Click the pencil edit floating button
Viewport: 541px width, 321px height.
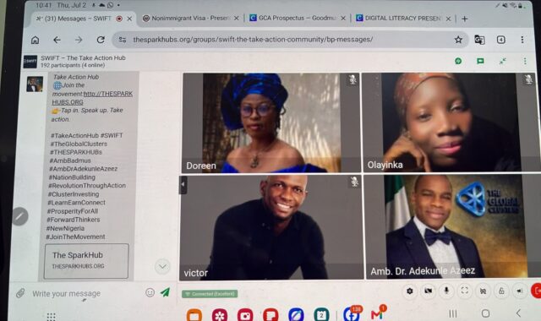tap(20, 216)
